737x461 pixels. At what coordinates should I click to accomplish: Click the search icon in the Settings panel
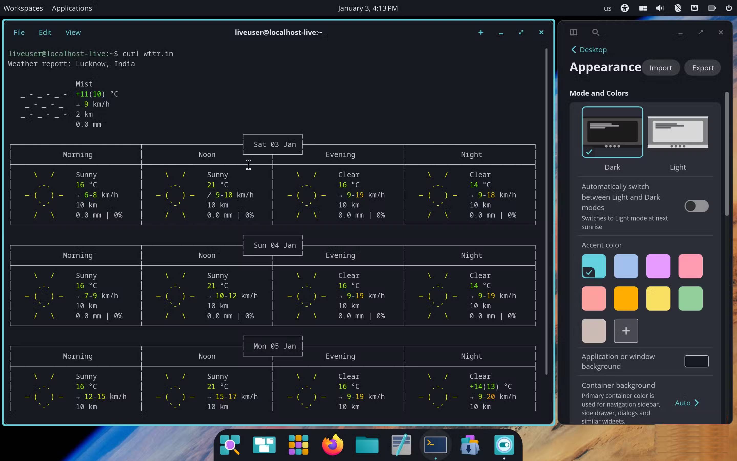(595, 32)
